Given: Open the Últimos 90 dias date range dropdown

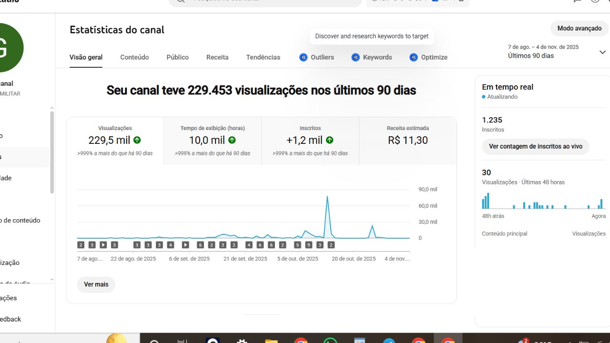Looking at the screenshot, I should click(557, 52).
